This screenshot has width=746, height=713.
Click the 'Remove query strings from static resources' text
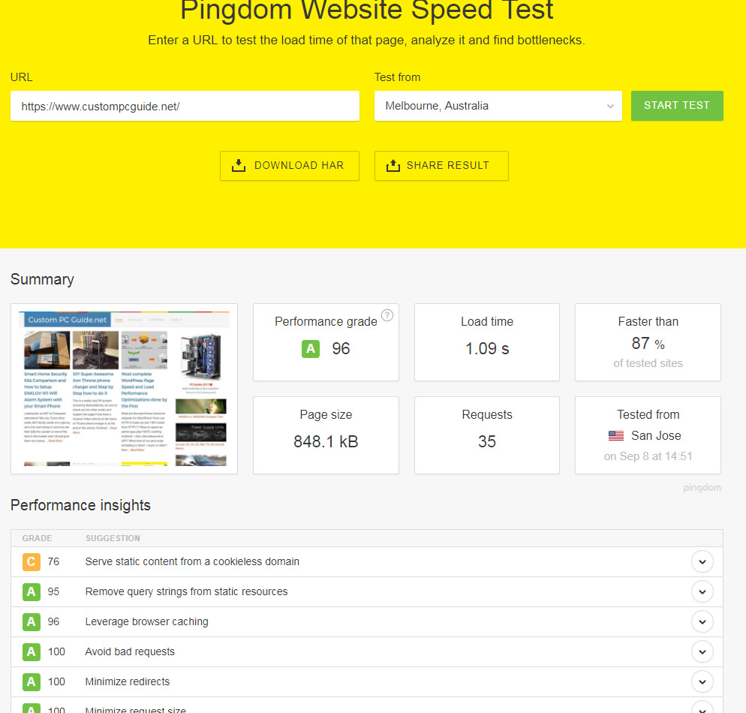[x=186, y=591]
